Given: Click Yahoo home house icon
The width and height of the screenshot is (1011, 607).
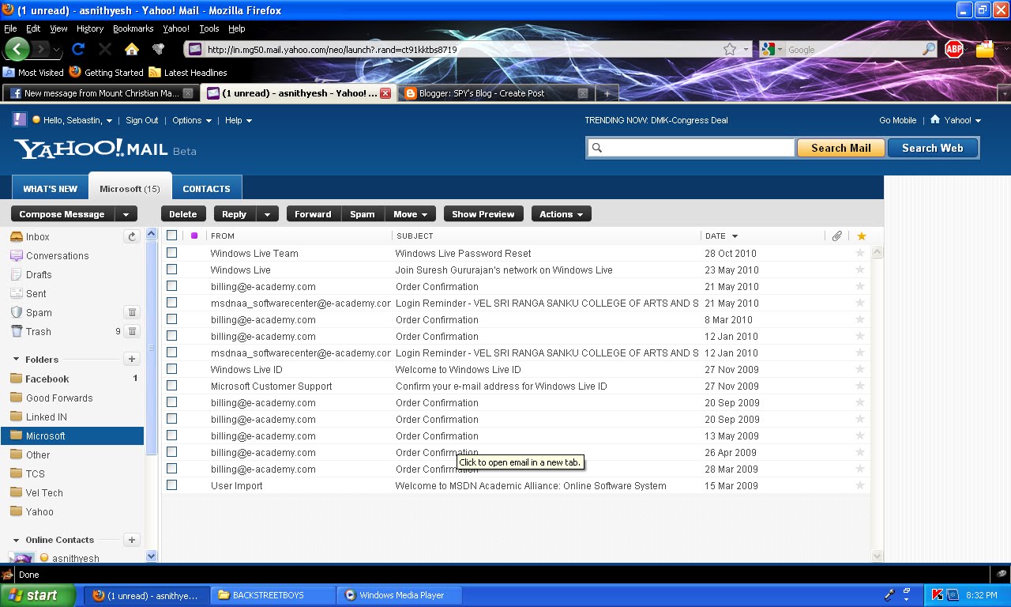Looking at the screenshot, I should click(935, 120).
